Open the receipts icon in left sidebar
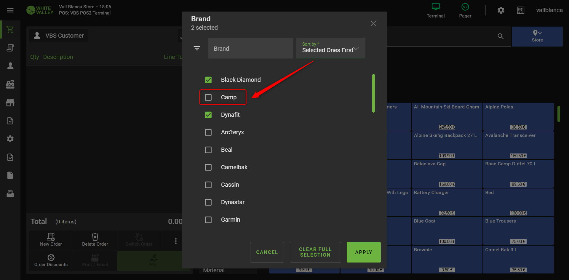569x280 pixels. tap(10, 48)
